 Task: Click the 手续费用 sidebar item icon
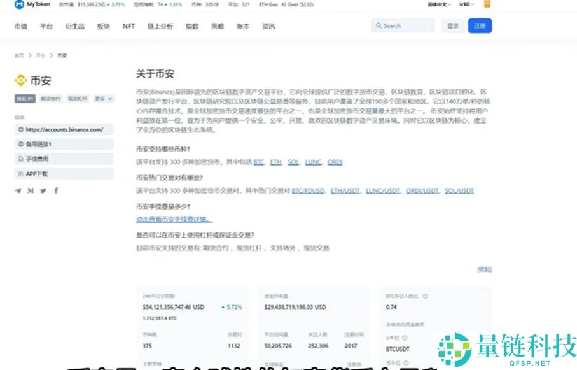tap(20, 159)
